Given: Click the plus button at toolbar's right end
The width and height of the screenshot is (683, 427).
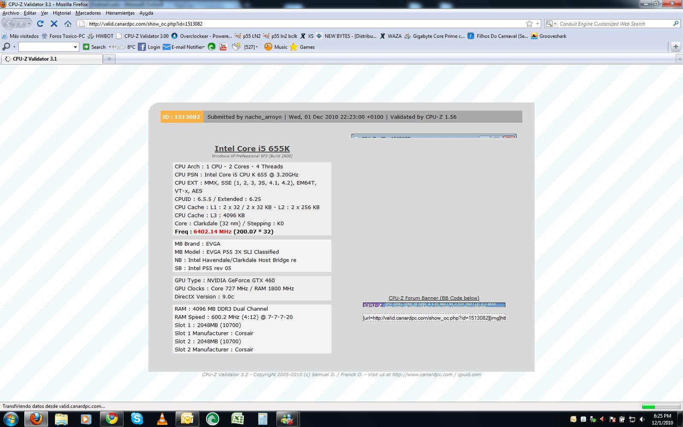Looking at the screenshot, I should [x=675, y=47].
